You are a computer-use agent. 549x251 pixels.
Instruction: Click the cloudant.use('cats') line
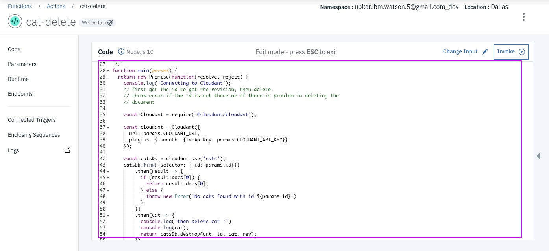[174, 159]
